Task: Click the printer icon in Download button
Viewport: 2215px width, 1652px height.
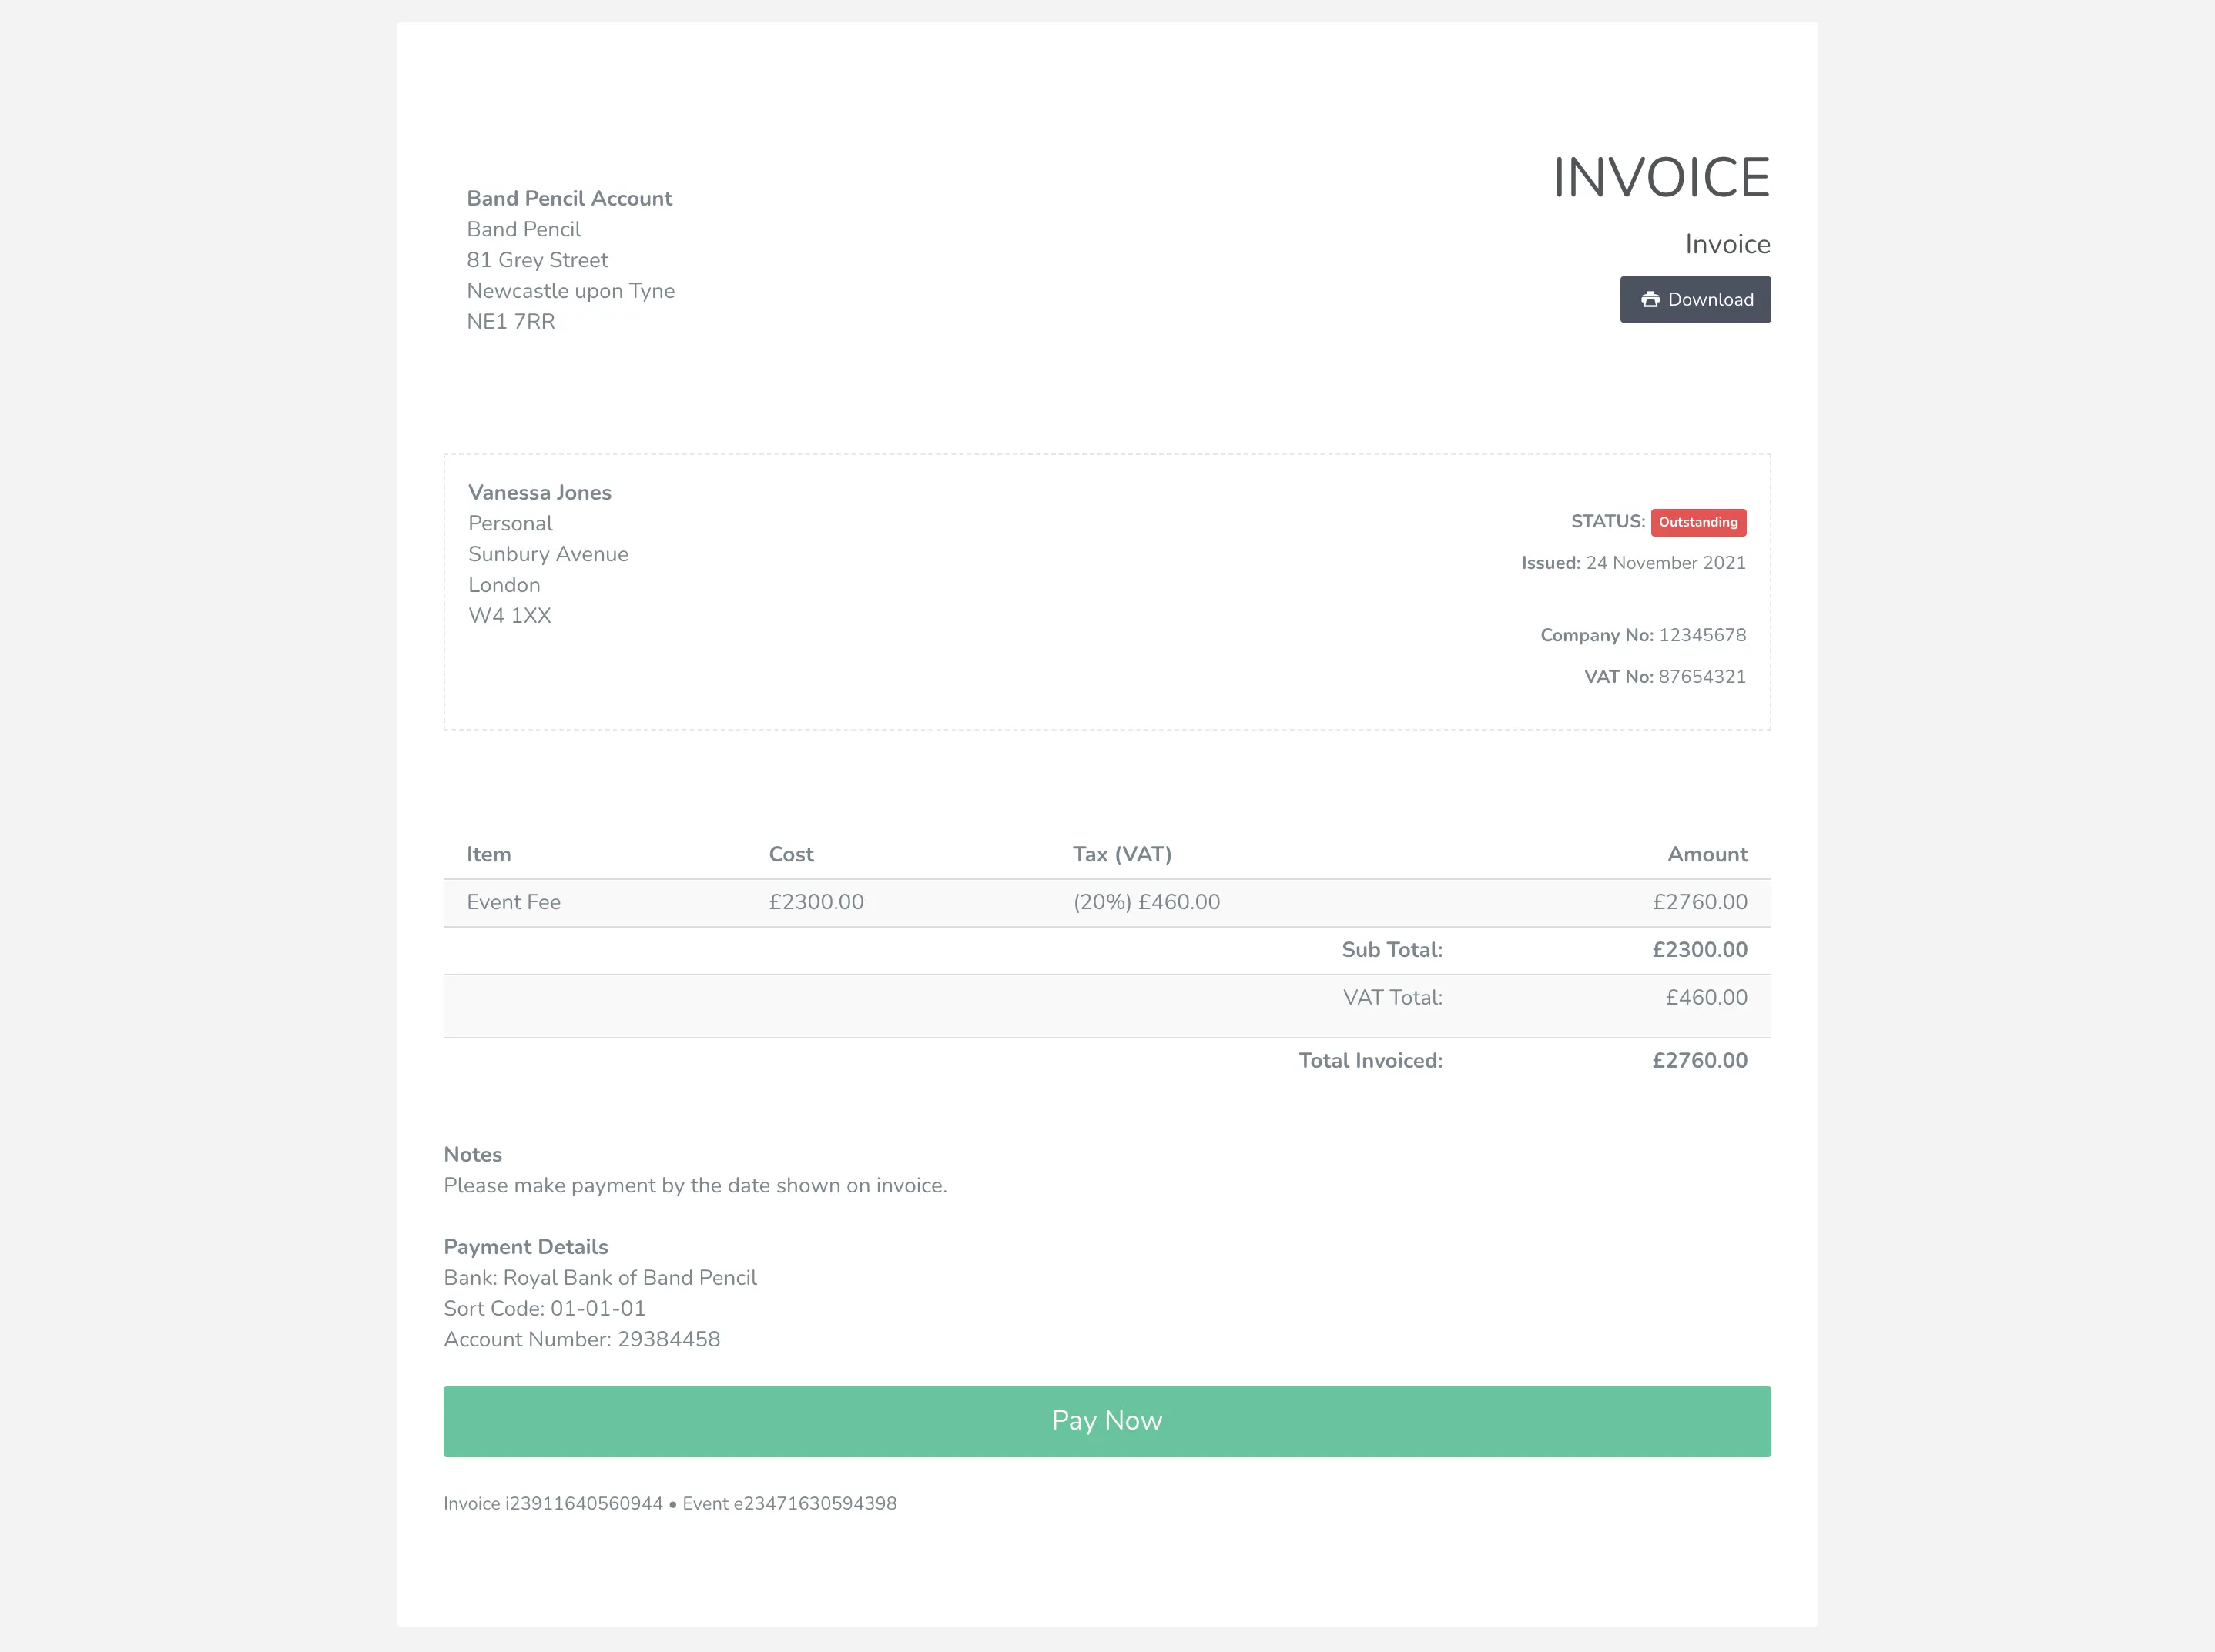Action: [1650, 300]
